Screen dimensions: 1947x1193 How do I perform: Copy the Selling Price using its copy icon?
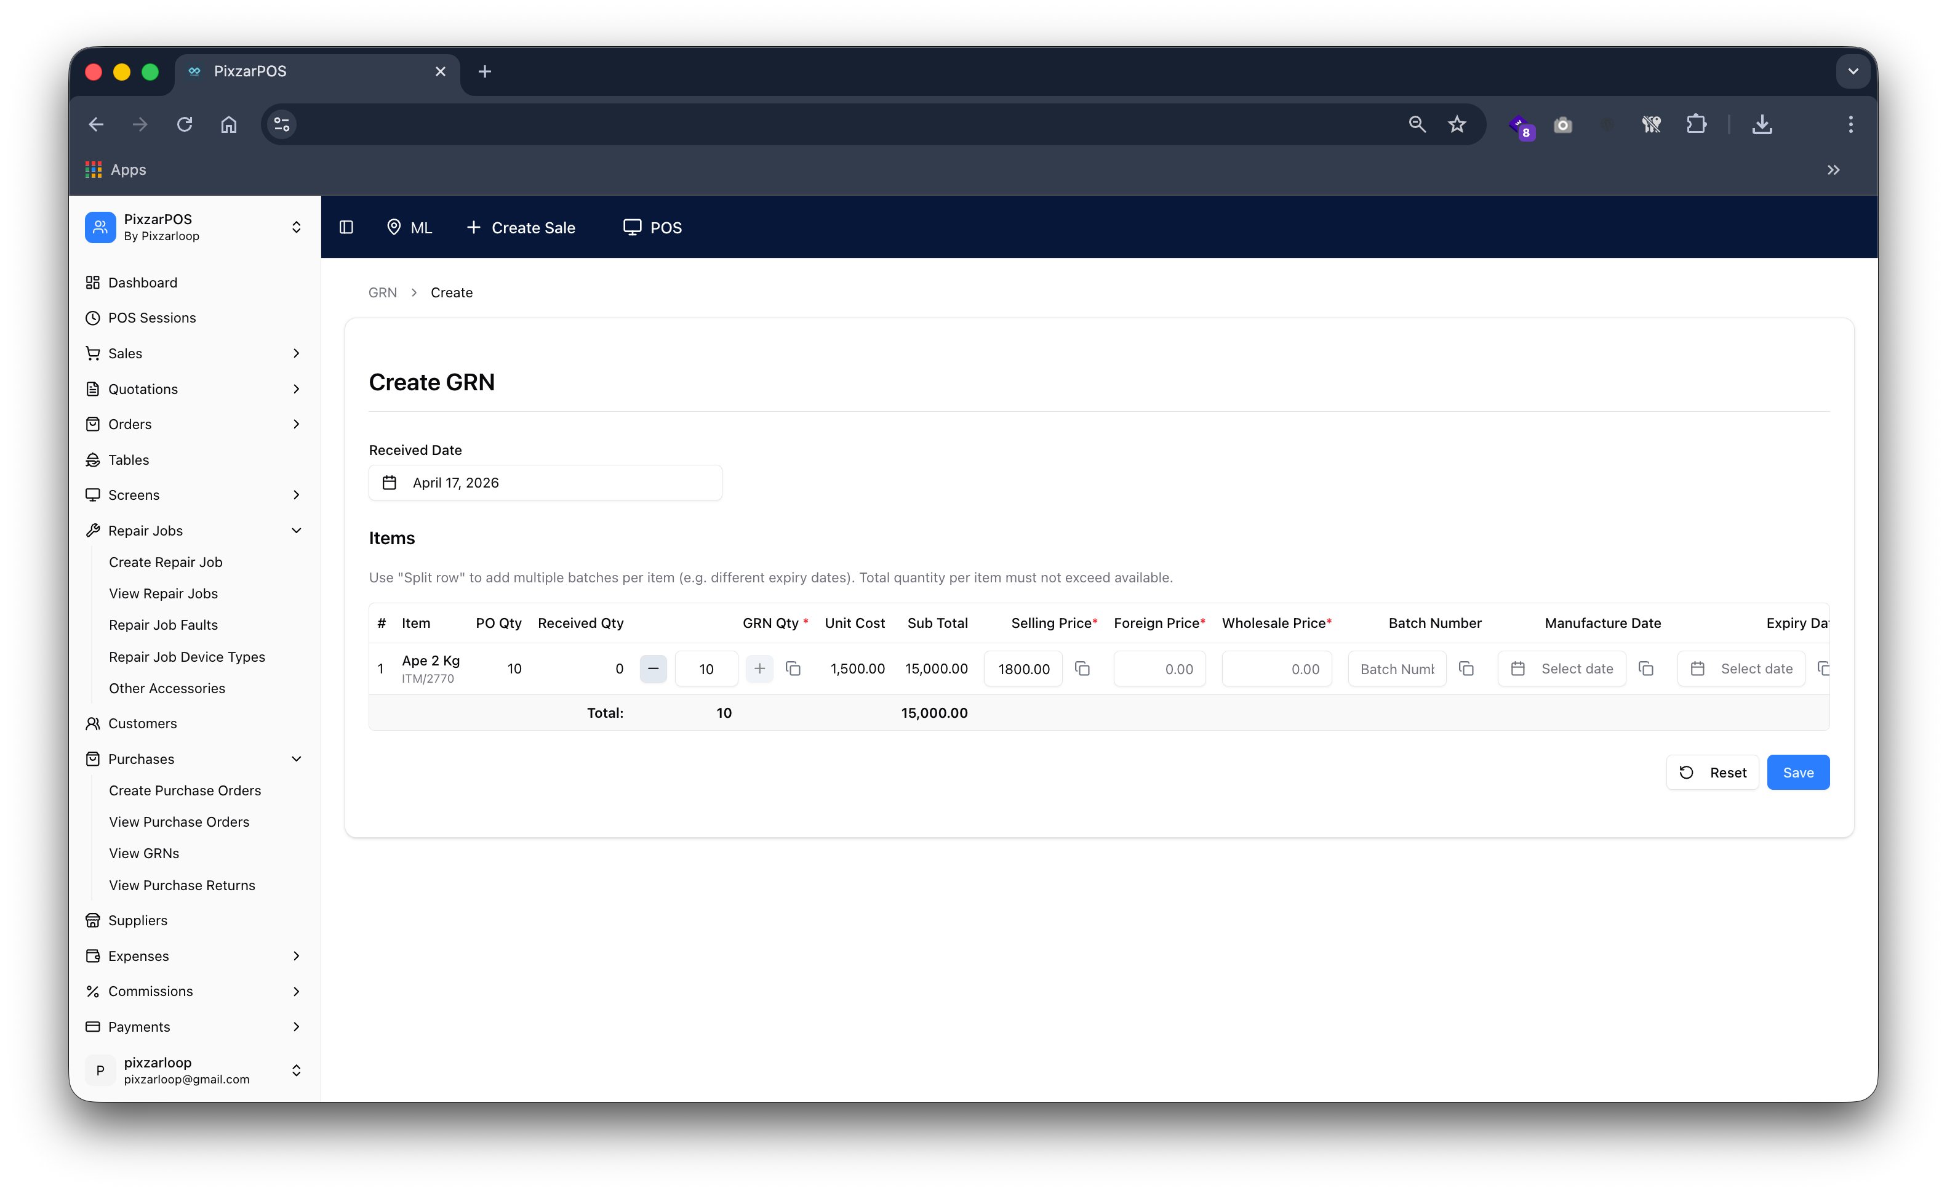(1082, 668)
